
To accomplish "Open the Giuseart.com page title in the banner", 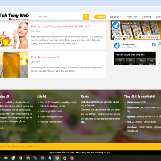I will click(x=128, y=23).
